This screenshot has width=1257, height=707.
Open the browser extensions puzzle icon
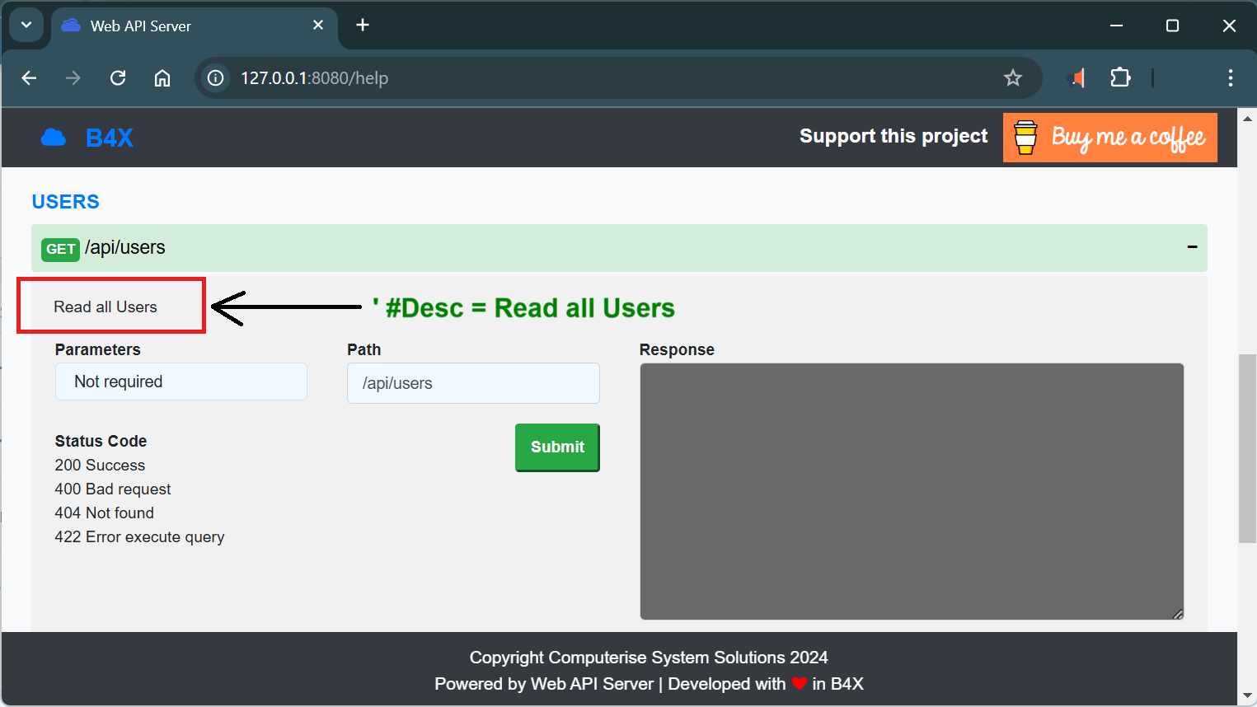click(1120, 77)
